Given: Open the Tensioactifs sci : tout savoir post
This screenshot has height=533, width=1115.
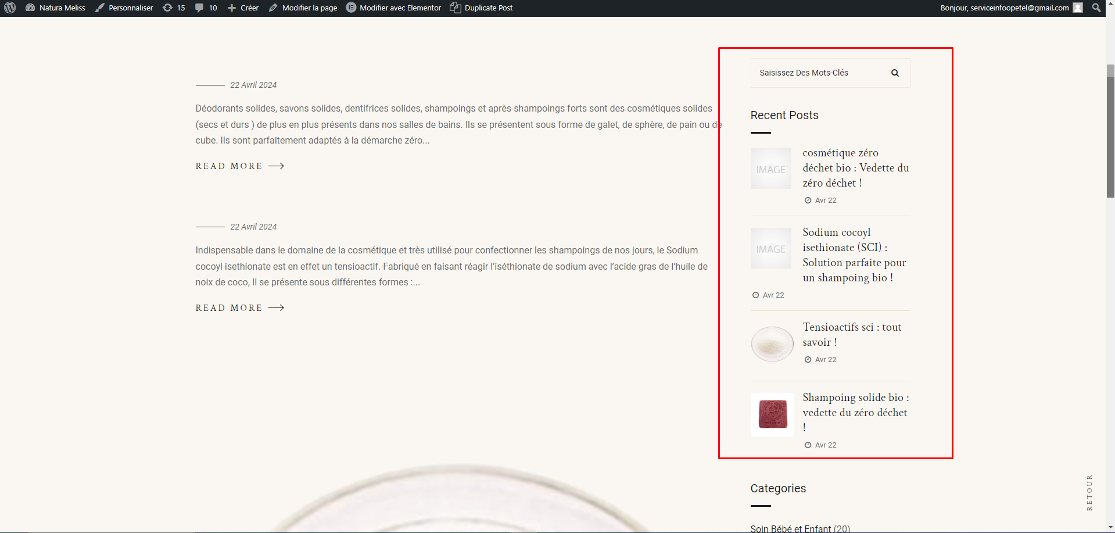Looking at the screenshot, I should 852,334.
